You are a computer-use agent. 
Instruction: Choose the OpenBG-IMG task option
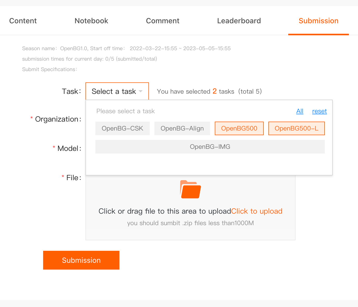pos(210,147)
